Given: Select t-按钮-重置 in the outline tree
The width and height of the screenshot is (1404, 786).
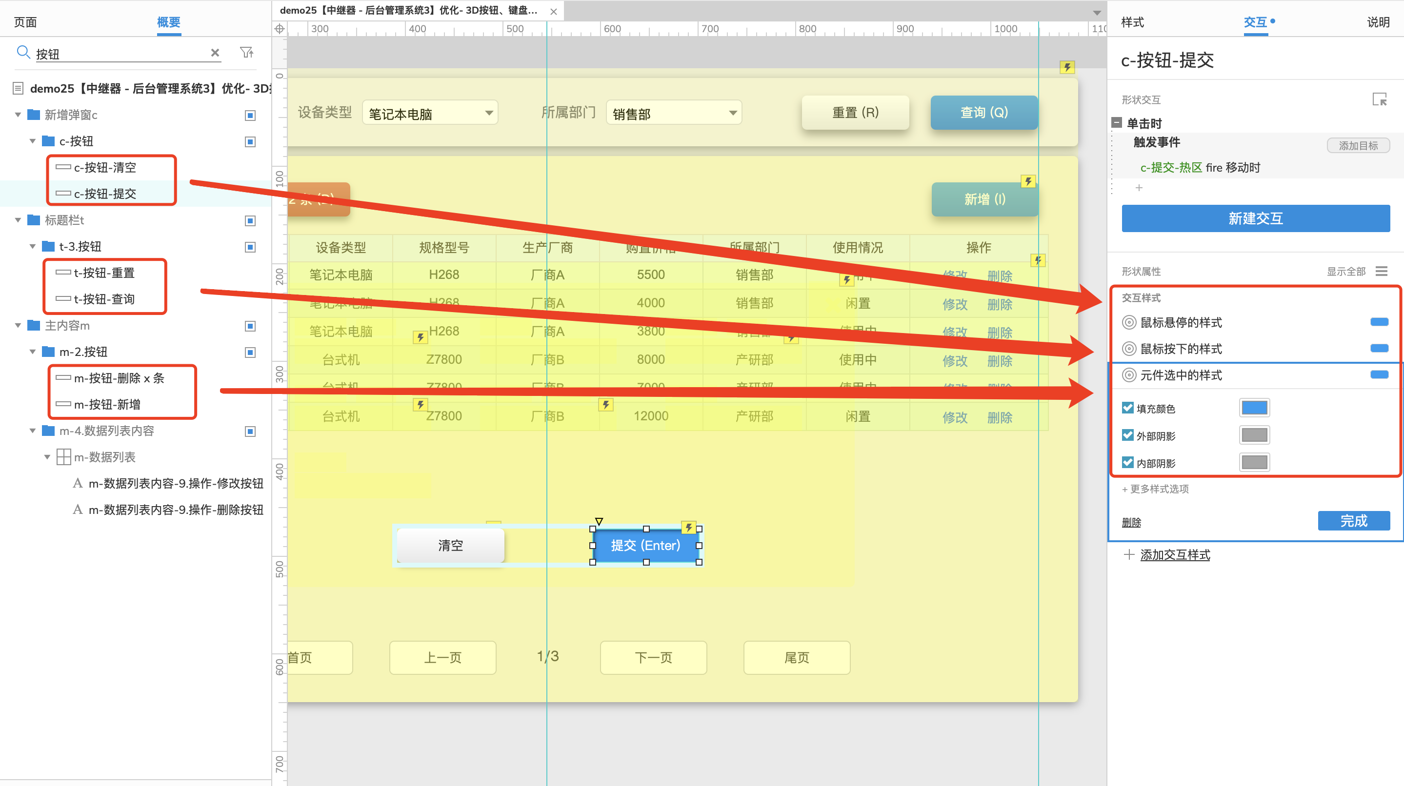Looking at the screenshot, I should (103, 273).
